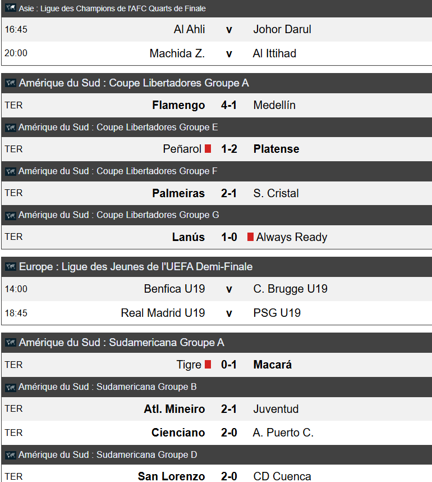This screenshot has height=482, width=432.
Task: Click map icon next to Libertadores Groupe A
Action: pos(10,83)
